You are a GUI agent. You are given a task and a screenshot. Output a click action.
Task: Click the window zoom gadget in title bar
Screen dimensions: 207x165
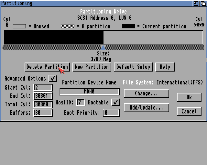[x=196, y=3]
